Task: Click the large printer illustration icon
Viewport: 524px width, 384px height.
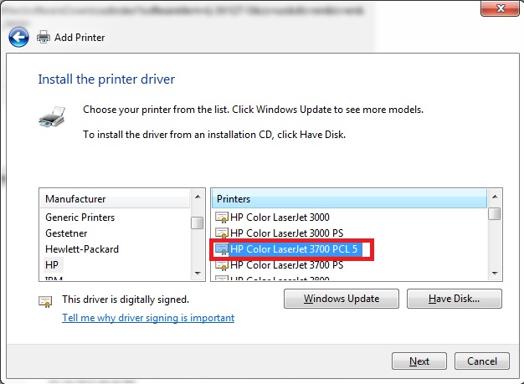Action: point(52,117)
